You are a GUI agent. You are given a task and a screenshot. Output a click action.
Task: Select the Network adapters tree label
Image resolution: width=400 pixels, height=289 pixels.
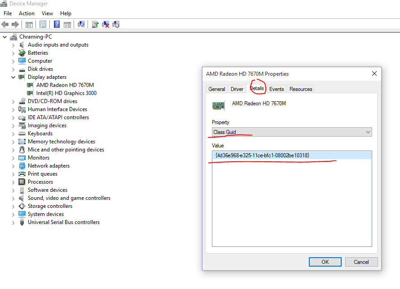tap(49, 166)
